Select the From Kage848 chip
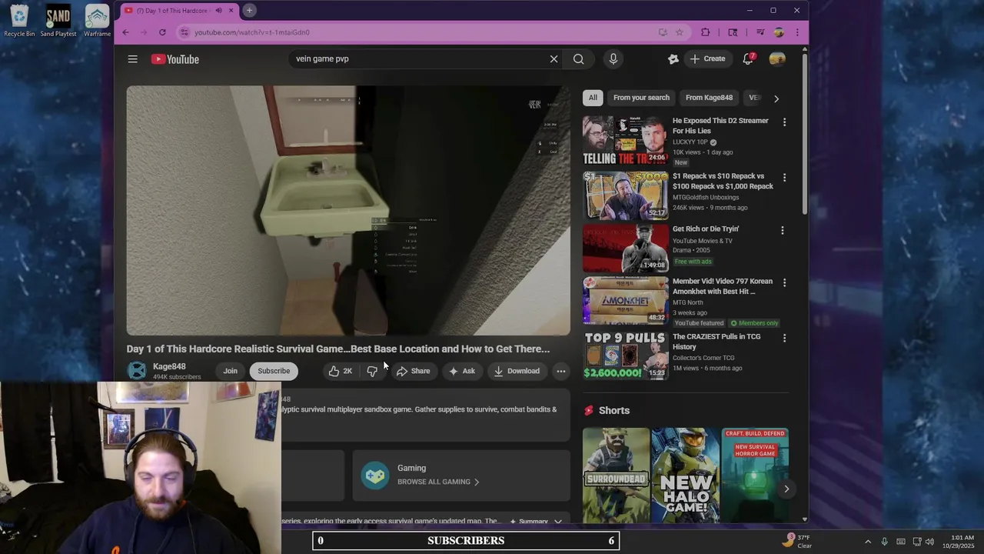 tap(709, 98)
